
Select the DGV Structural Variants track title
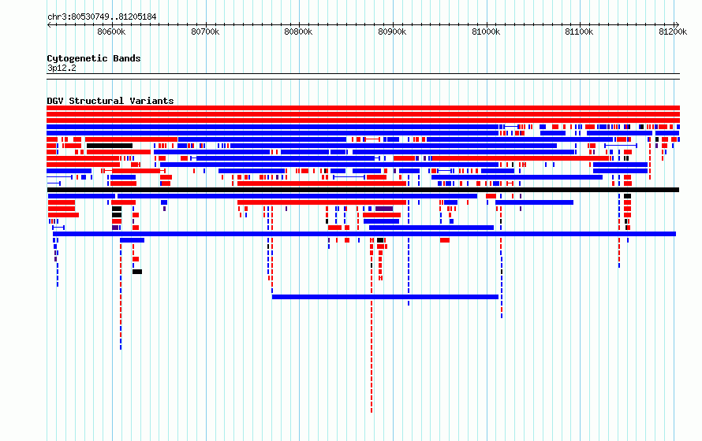tap(110, 101)
